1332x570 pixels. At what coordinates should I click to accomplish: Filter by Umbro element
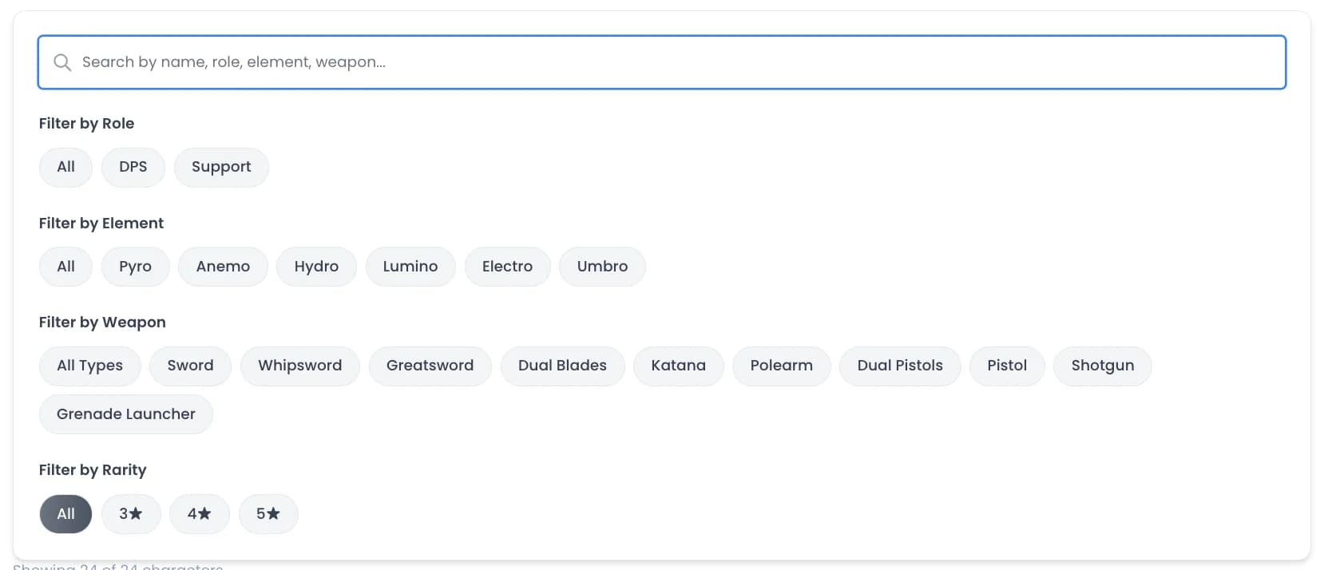[x=602, y=267]
